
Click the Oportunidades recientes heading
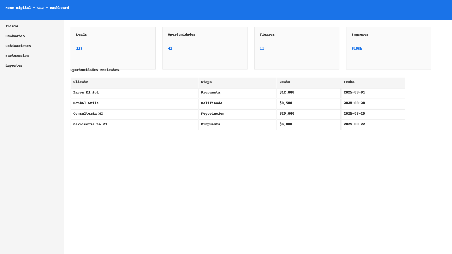coord(95,70)
